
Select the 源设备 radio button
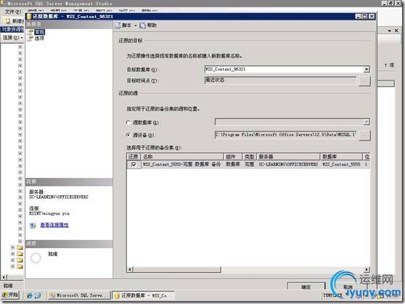[x=128, y=135]
